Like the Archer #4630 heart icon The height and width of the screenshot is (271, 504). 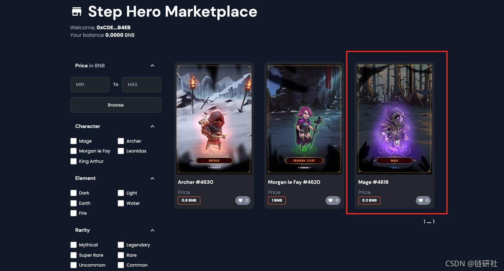tap(240, 200)
